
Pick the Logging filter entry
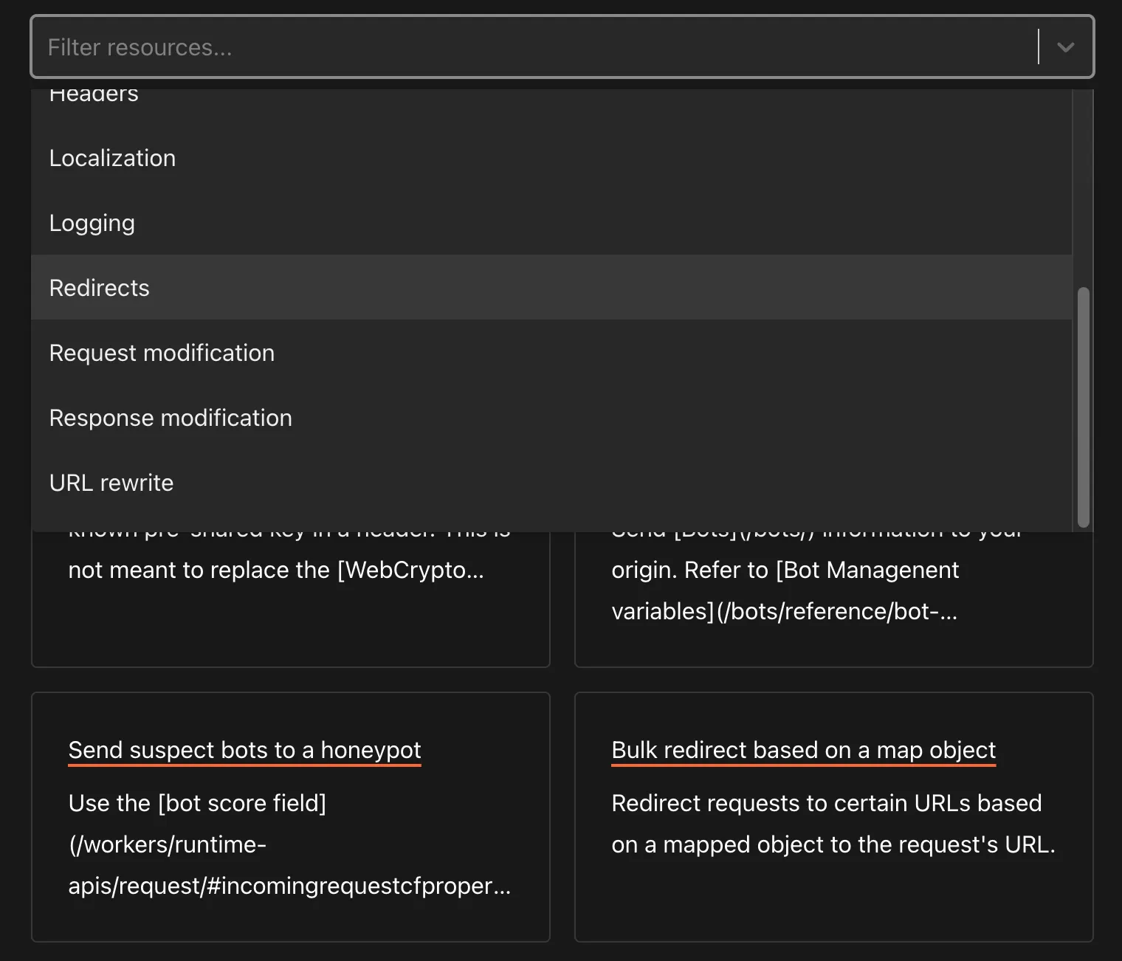click(92, 222)
